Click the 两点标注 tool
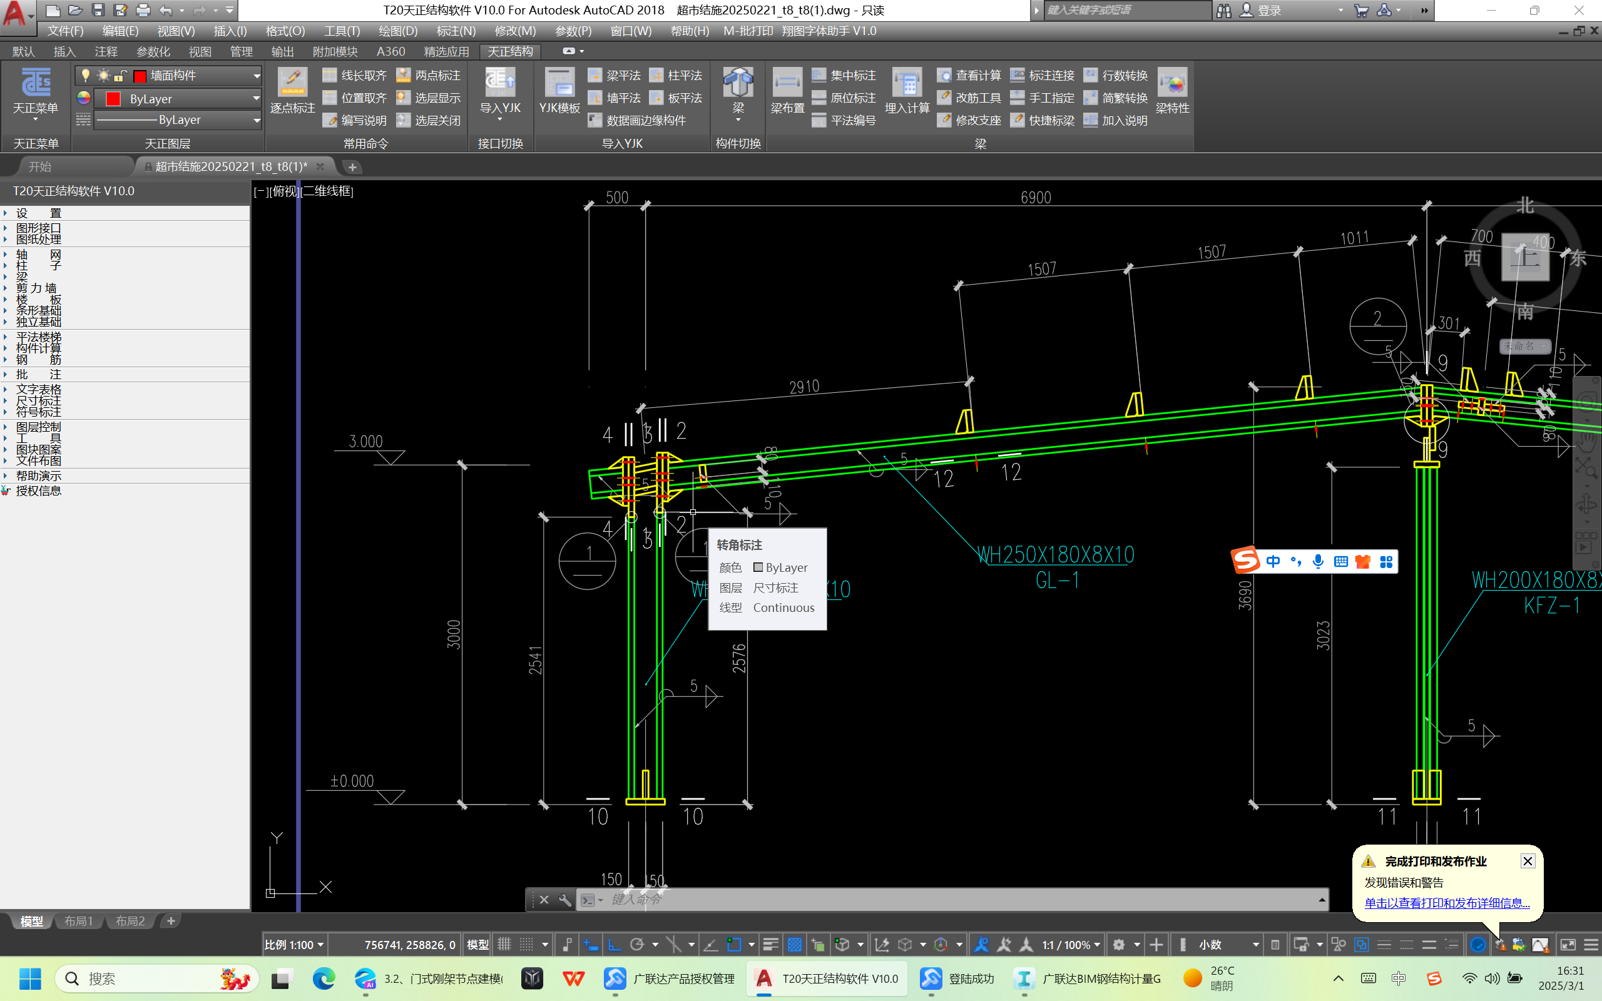This screenshot has width=1602, height=1001. [428, 76]
